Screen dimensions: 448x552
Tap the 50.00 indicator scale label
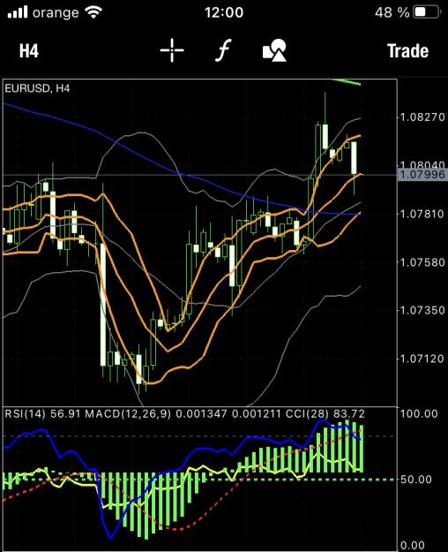click(416, 479)
